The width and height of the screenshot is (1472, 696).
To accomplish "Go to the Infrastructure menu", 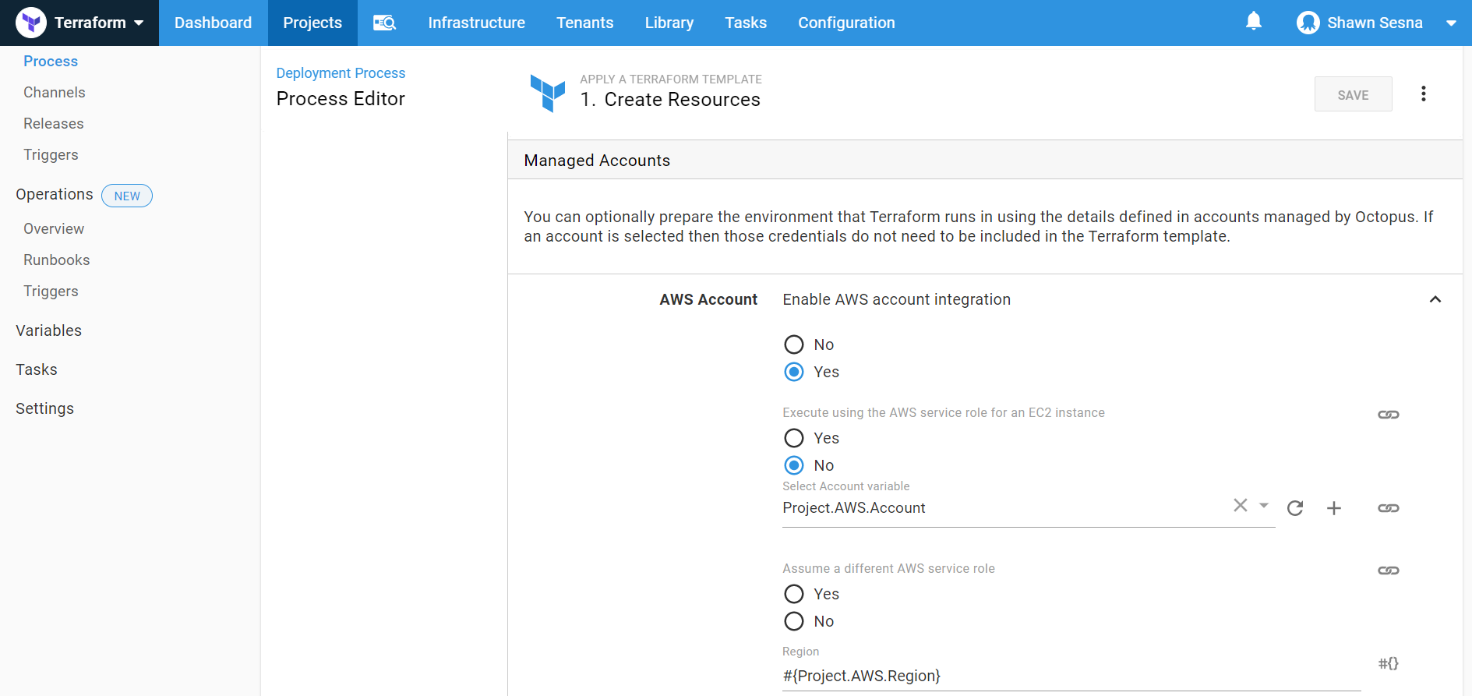I will (x=476, y=23).
